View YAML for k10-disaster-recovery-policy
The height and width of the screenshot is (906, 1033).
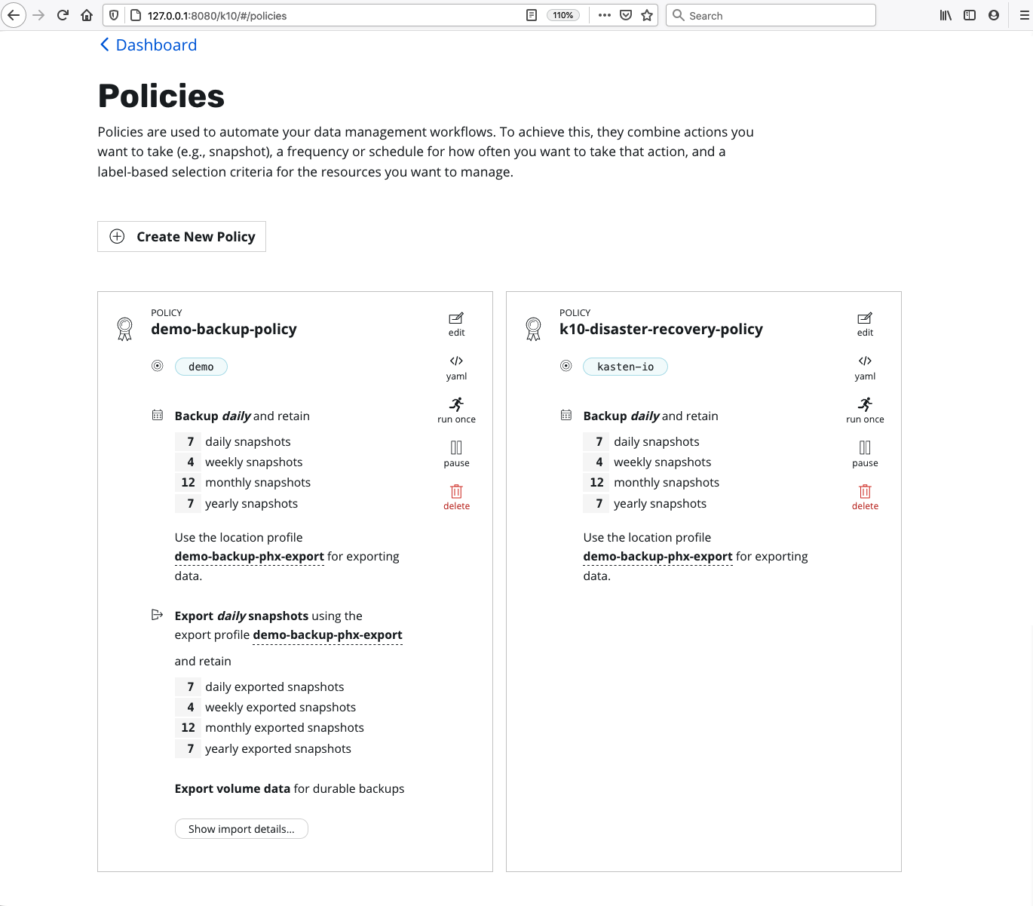[864, 367]
